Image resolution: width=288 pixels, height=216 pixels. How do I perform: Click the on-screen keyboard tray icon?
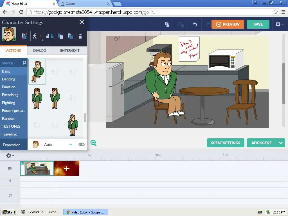[x=260, y=212]
